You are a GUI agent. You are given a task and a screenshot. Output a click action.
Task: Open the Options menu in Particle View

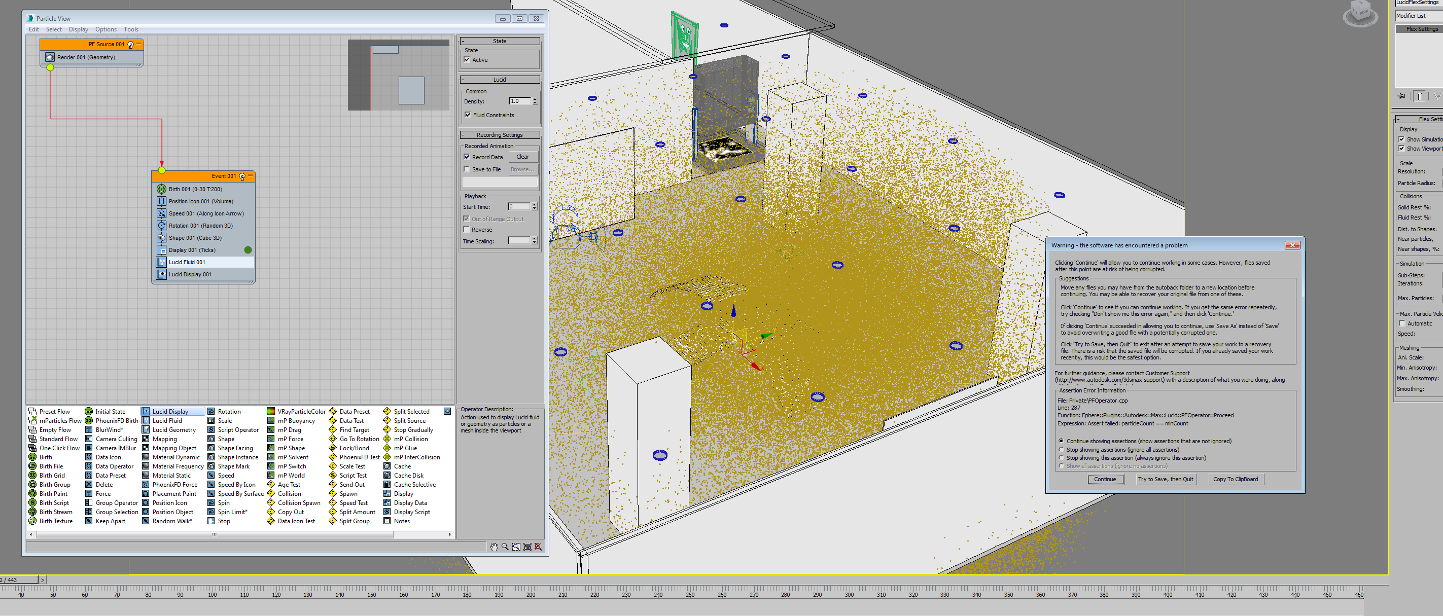click(x=105, y=29)
